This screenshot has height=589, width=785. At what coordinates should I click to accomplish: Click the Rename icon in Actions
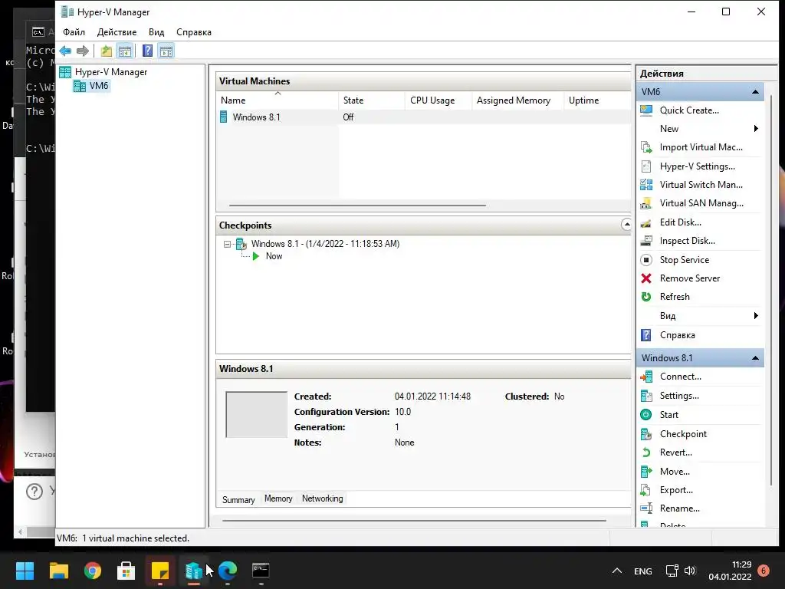pos(646,508)
